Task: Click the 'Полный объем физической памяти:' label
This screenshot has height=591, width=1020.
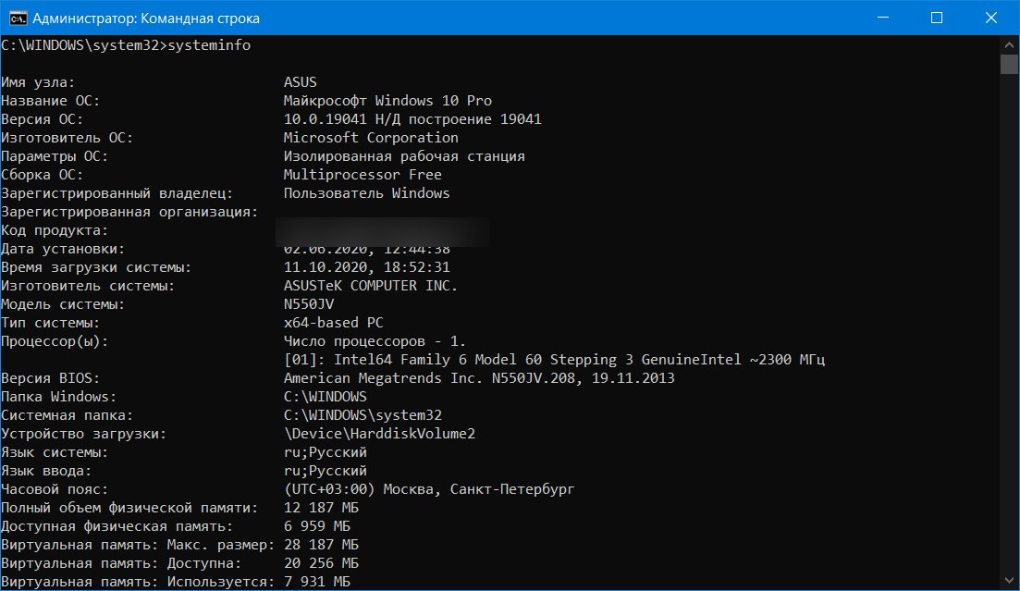Action: click(129, 508)
